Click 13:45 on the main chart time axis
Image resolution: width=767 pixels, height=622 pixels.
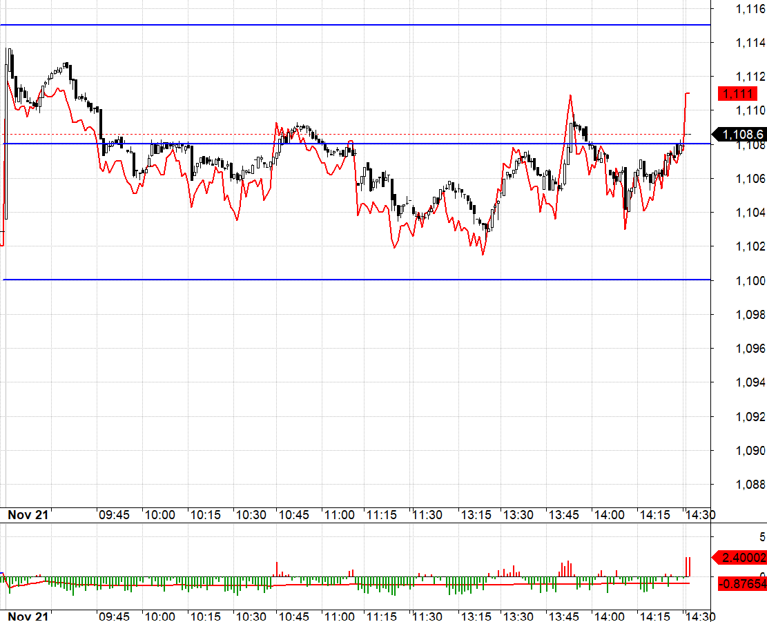pyautogui.click(x=565, y=515)
